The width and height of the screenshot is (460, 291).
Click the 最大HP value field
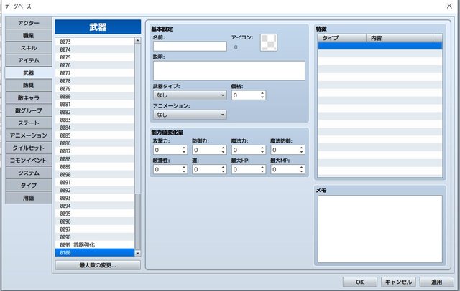pos(246,170)
